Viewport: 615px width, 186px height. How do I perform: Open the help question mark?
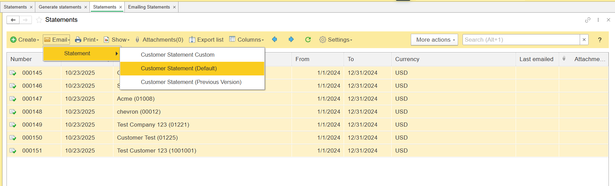coord(600,40)
